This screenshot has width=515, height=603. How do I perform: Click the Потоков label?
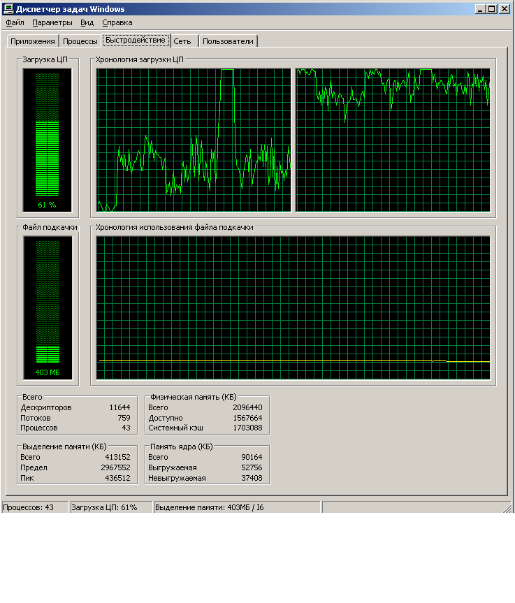pos(36,418)
